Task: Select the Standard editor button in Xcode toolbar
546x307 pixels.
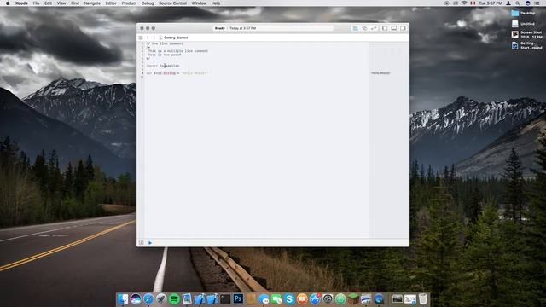Action: click(x=355, y=28)
